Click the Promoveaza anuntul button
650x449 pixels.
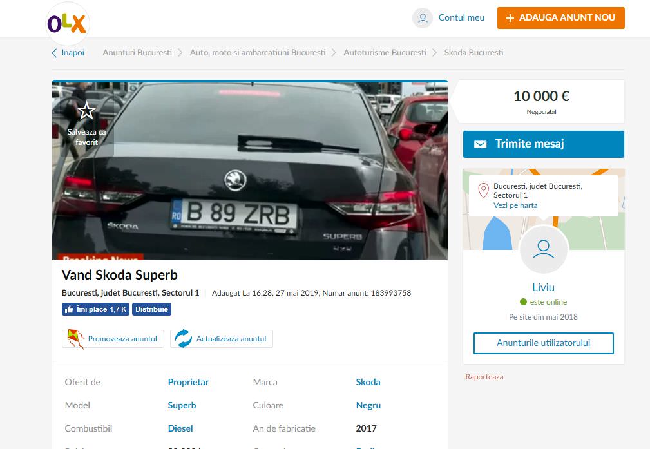point(113,339)
